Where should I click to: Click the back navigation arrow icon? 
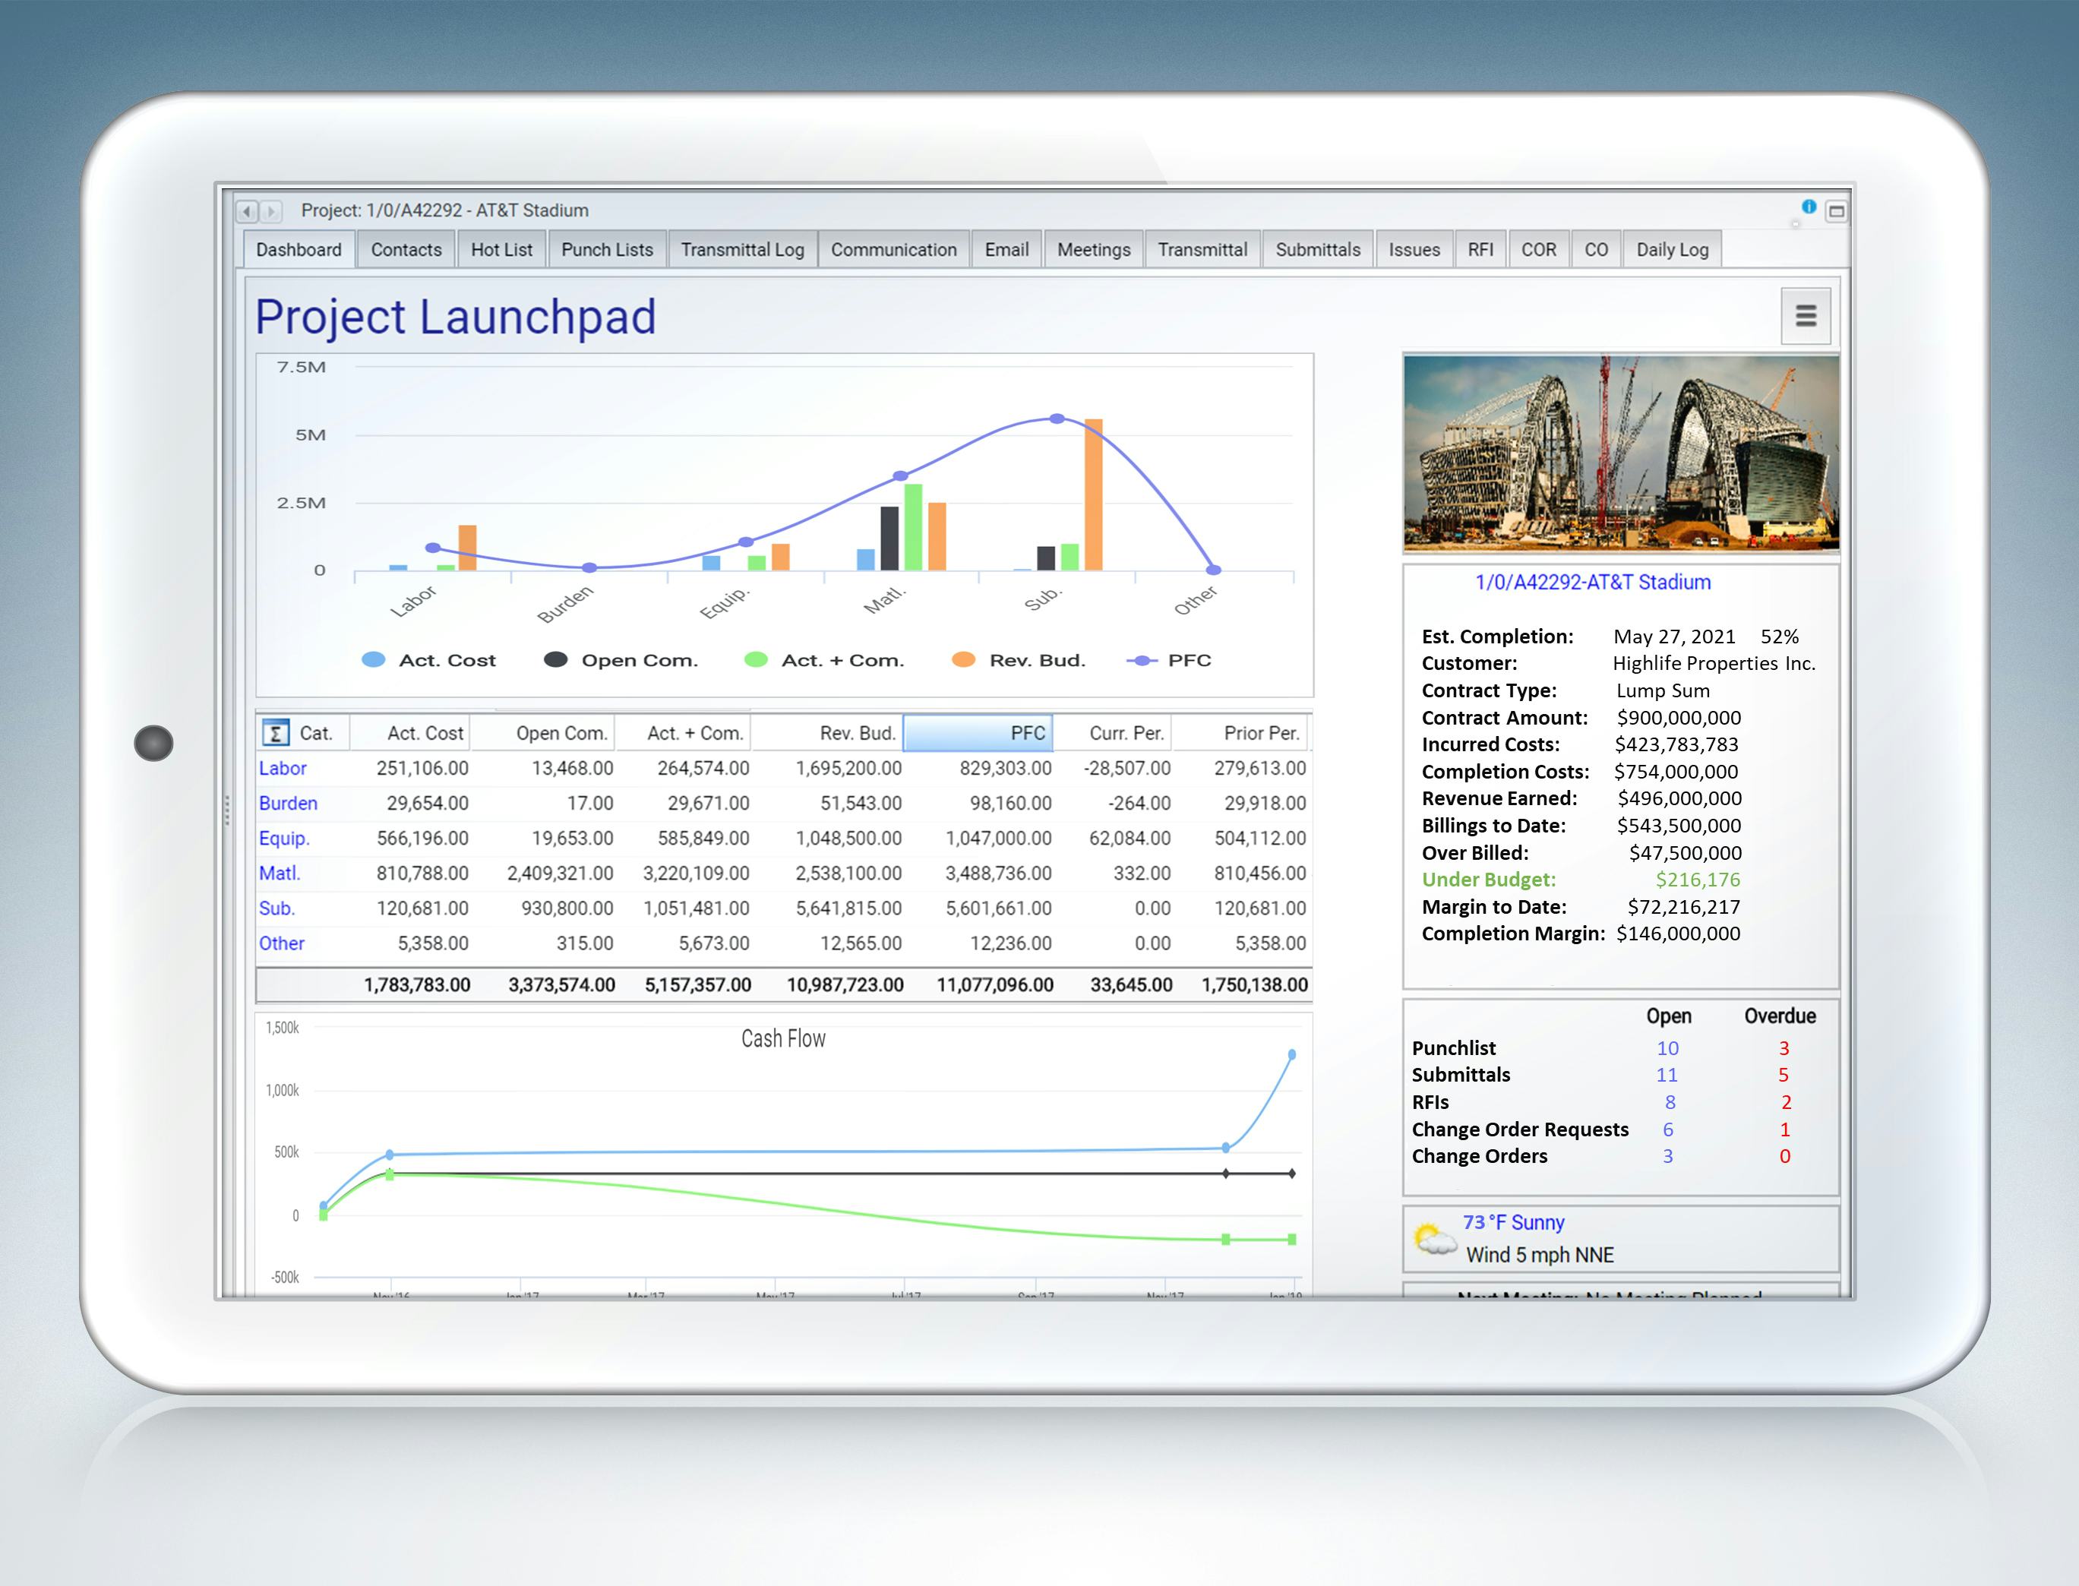(248, 211)
